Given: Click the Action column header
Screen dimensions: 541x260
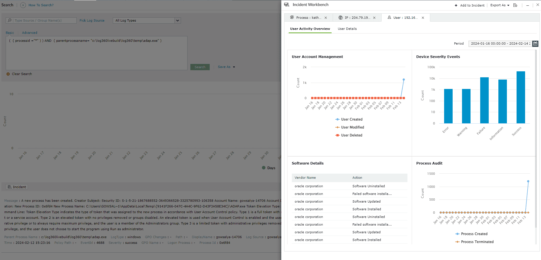Looking at the screenshot, I should click(357, 178).
